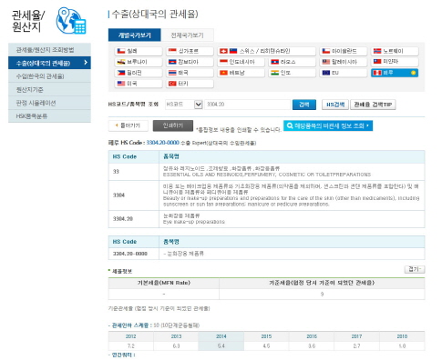The image size is (442, 360).
Task: Click the 3304.20-0000 cell in lower table
Action: coord(134,254)
